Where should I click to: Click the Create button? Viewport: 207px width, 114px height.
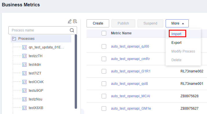click(x=98, y=23)
